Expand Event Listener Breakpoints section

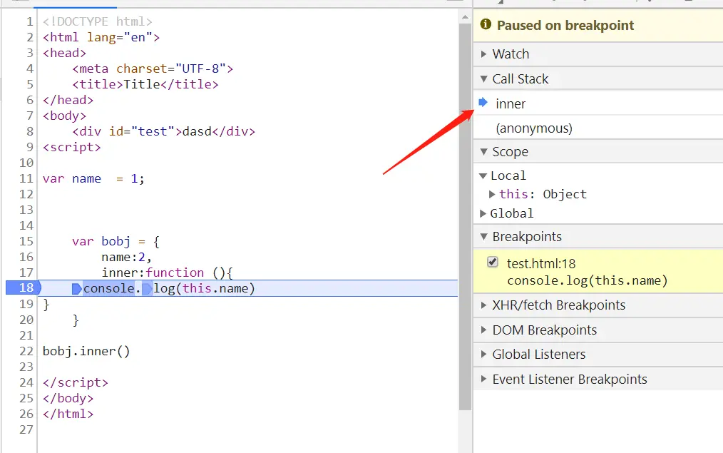483,380
